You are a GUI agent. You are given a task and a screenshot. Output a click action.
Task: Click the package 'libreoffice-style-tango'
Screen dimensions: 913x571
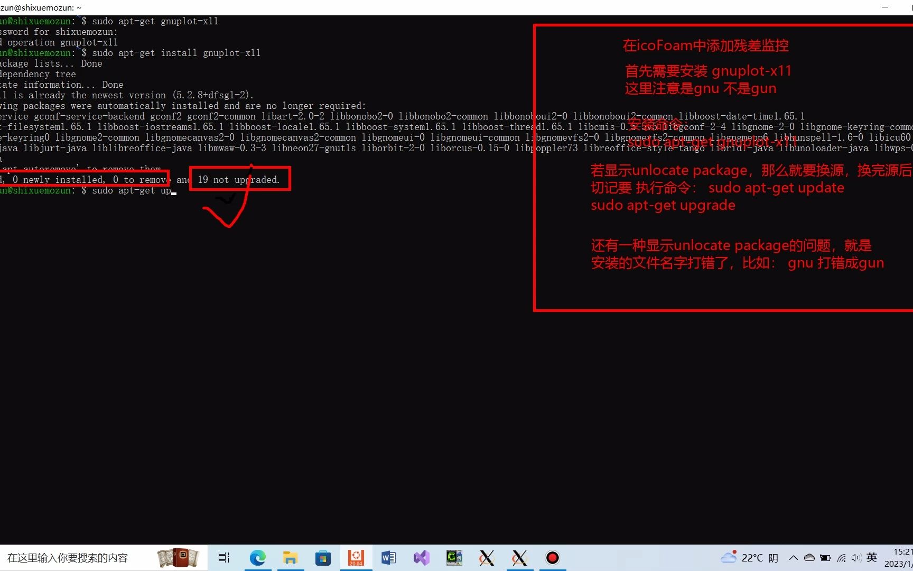point(644,148)
